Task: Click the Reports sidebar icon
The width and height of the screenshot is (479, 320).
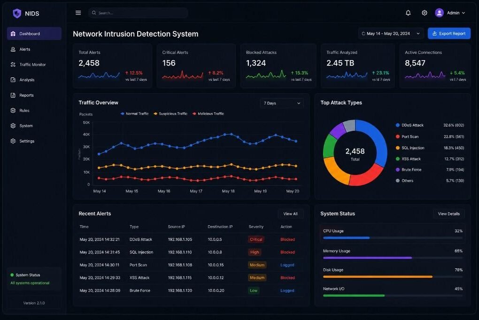Action: 13,95
